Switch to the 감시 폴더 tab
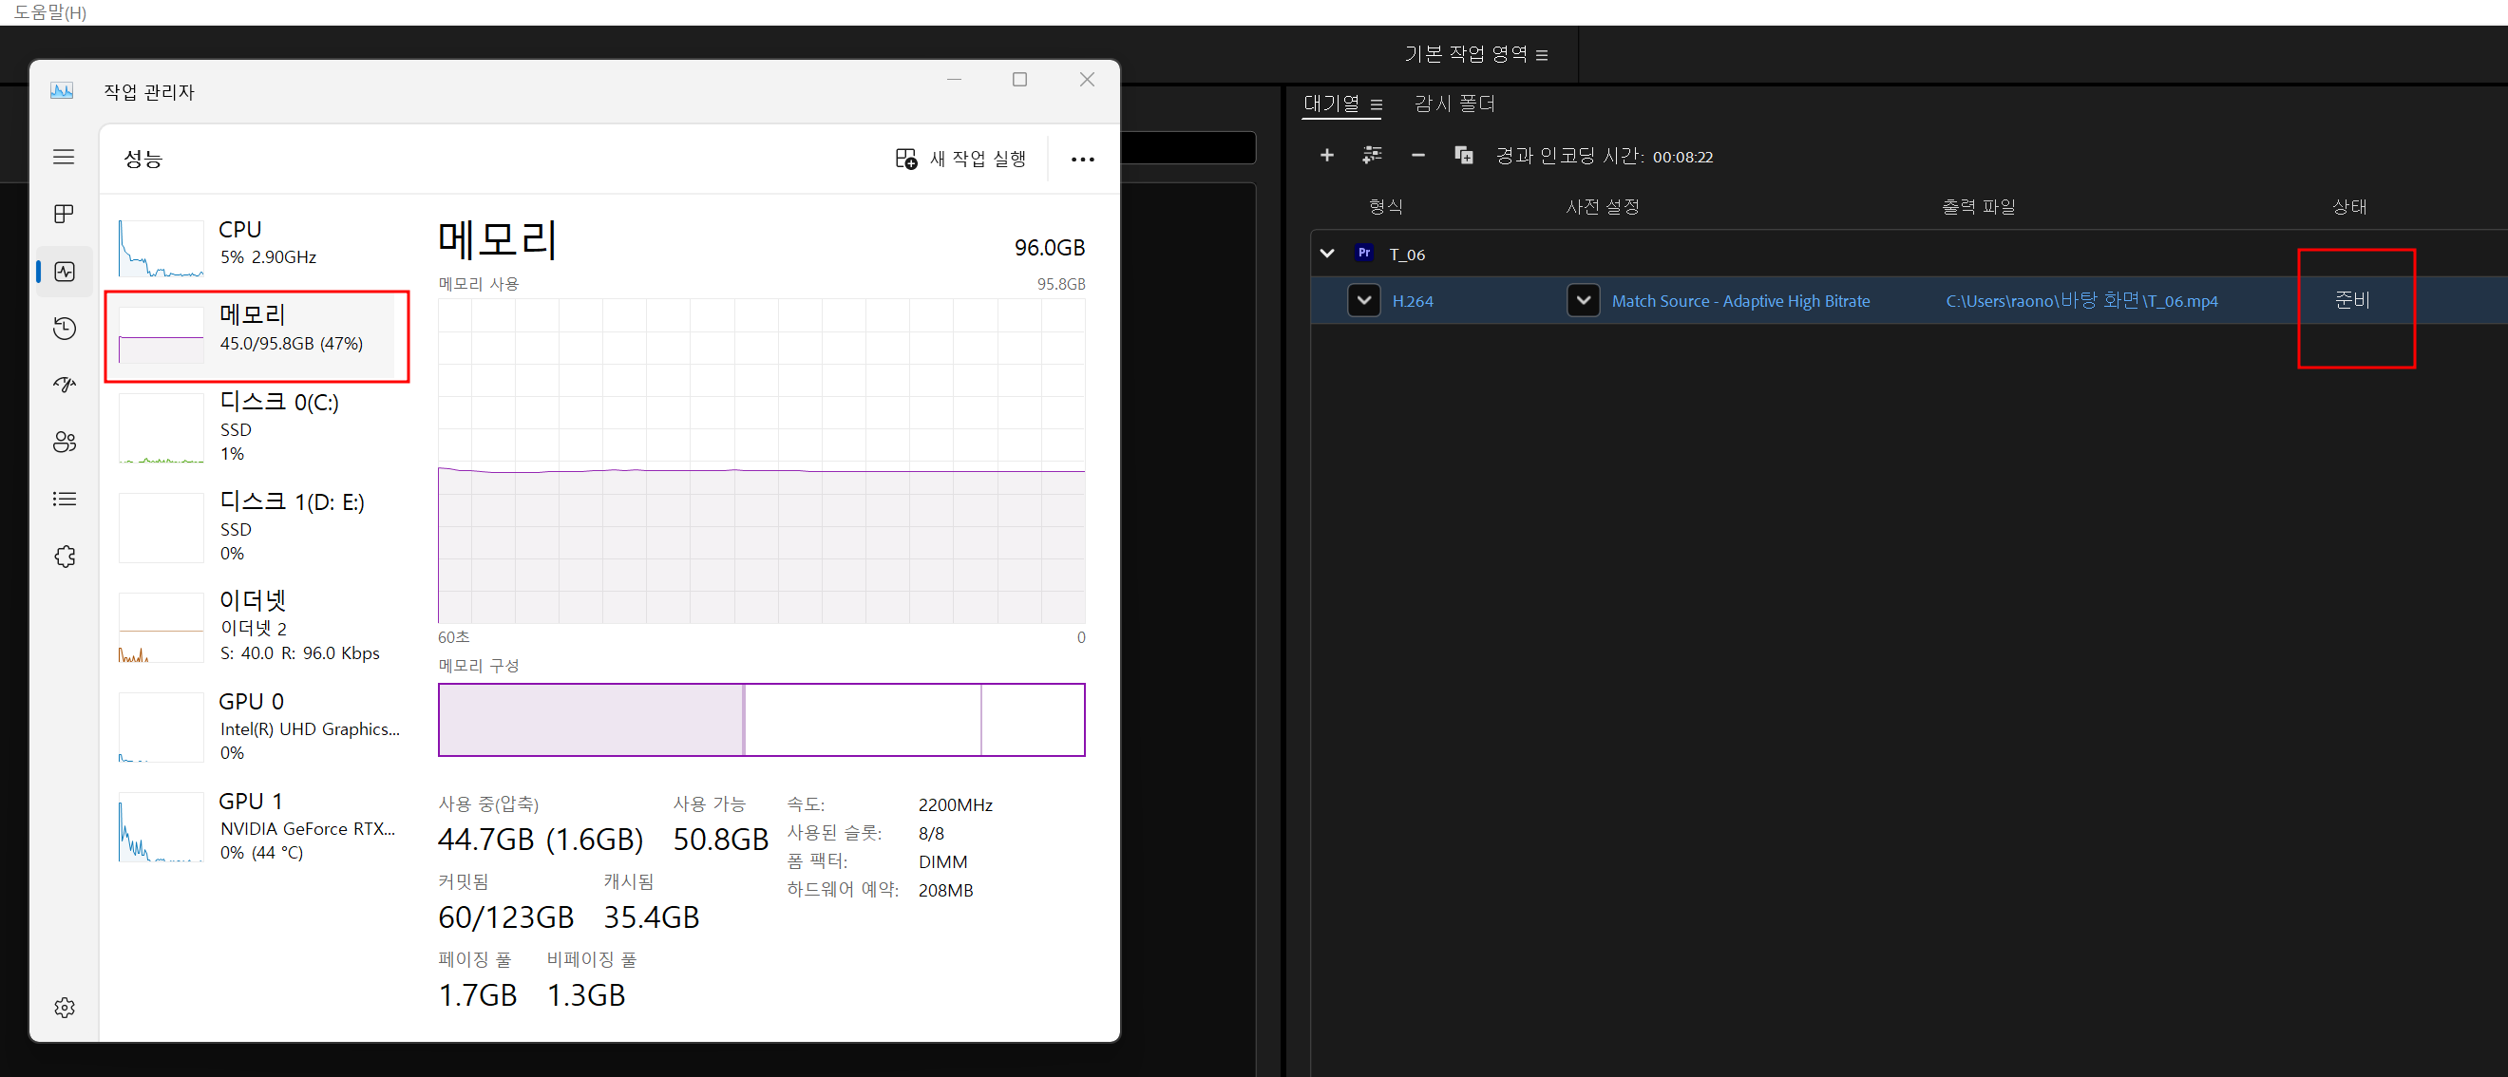The width and height of the screenshot is (2508, 1077). [1453, 104]
